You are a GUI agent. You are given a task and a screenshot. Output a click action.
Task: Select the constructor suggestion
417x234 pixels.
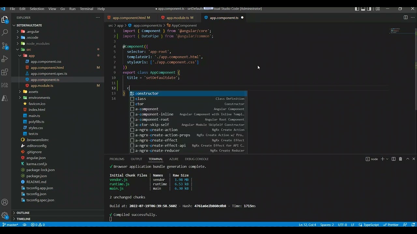click(x=188, y=93)
